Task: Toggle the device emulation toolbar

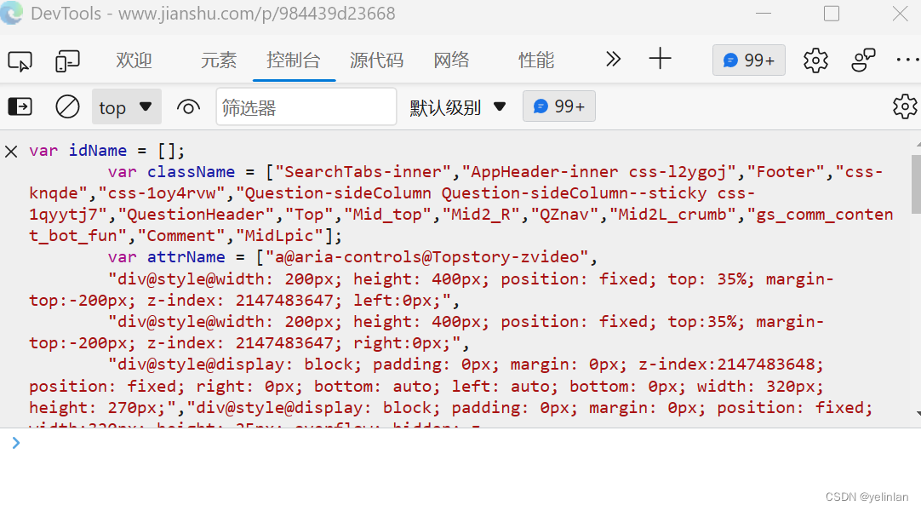Action: click(x=67, y=60)
